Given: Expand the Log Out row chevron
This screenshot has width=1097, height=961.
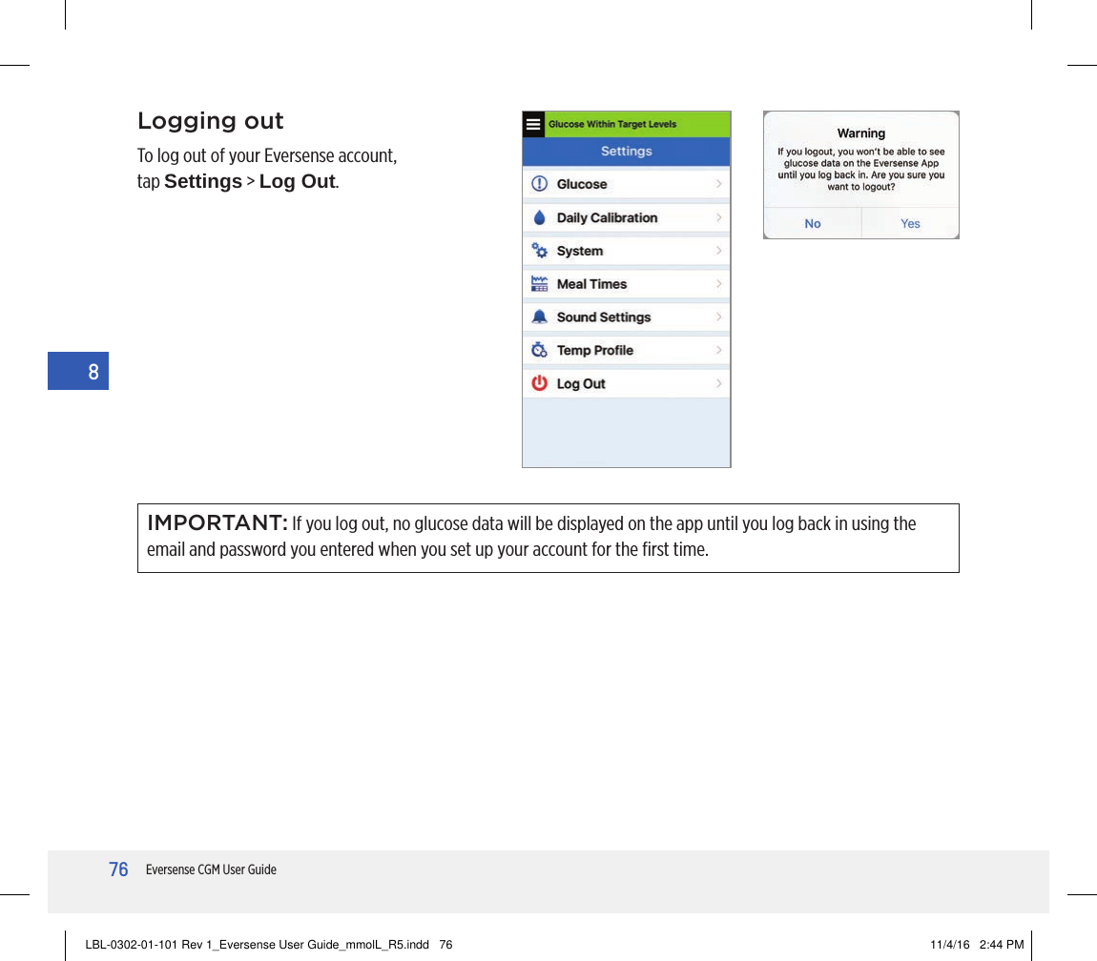Looking at the screenshot, I should [x=718, y=383].
